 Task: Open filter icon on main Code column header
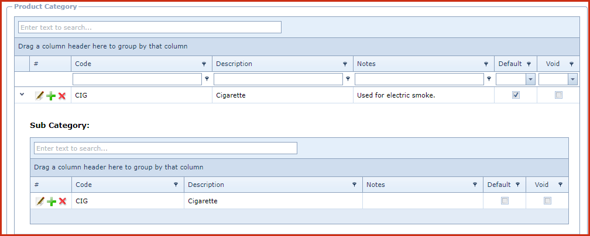pos(204,64)
